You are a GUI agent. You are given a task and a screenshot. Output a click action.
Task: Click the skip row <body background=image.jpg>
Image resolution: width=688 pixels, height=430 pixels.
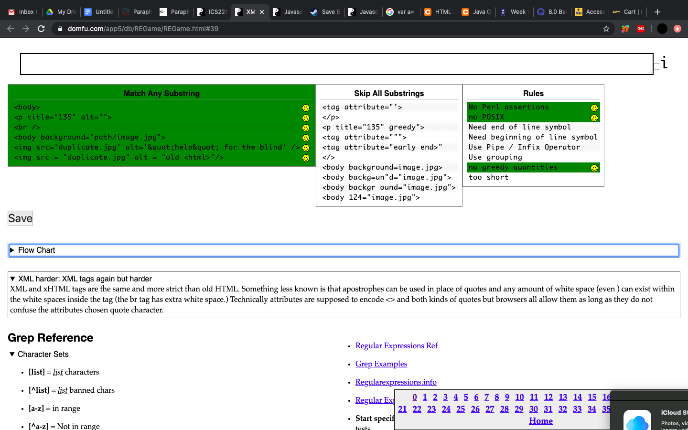pos(389,167)
